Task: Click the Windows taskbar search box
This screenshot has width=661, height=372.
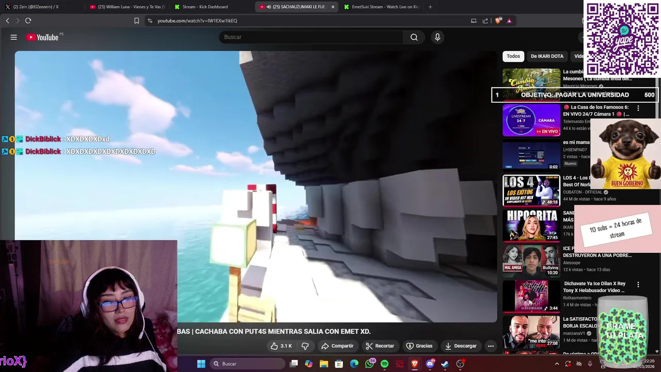Action: coord(248,364)
